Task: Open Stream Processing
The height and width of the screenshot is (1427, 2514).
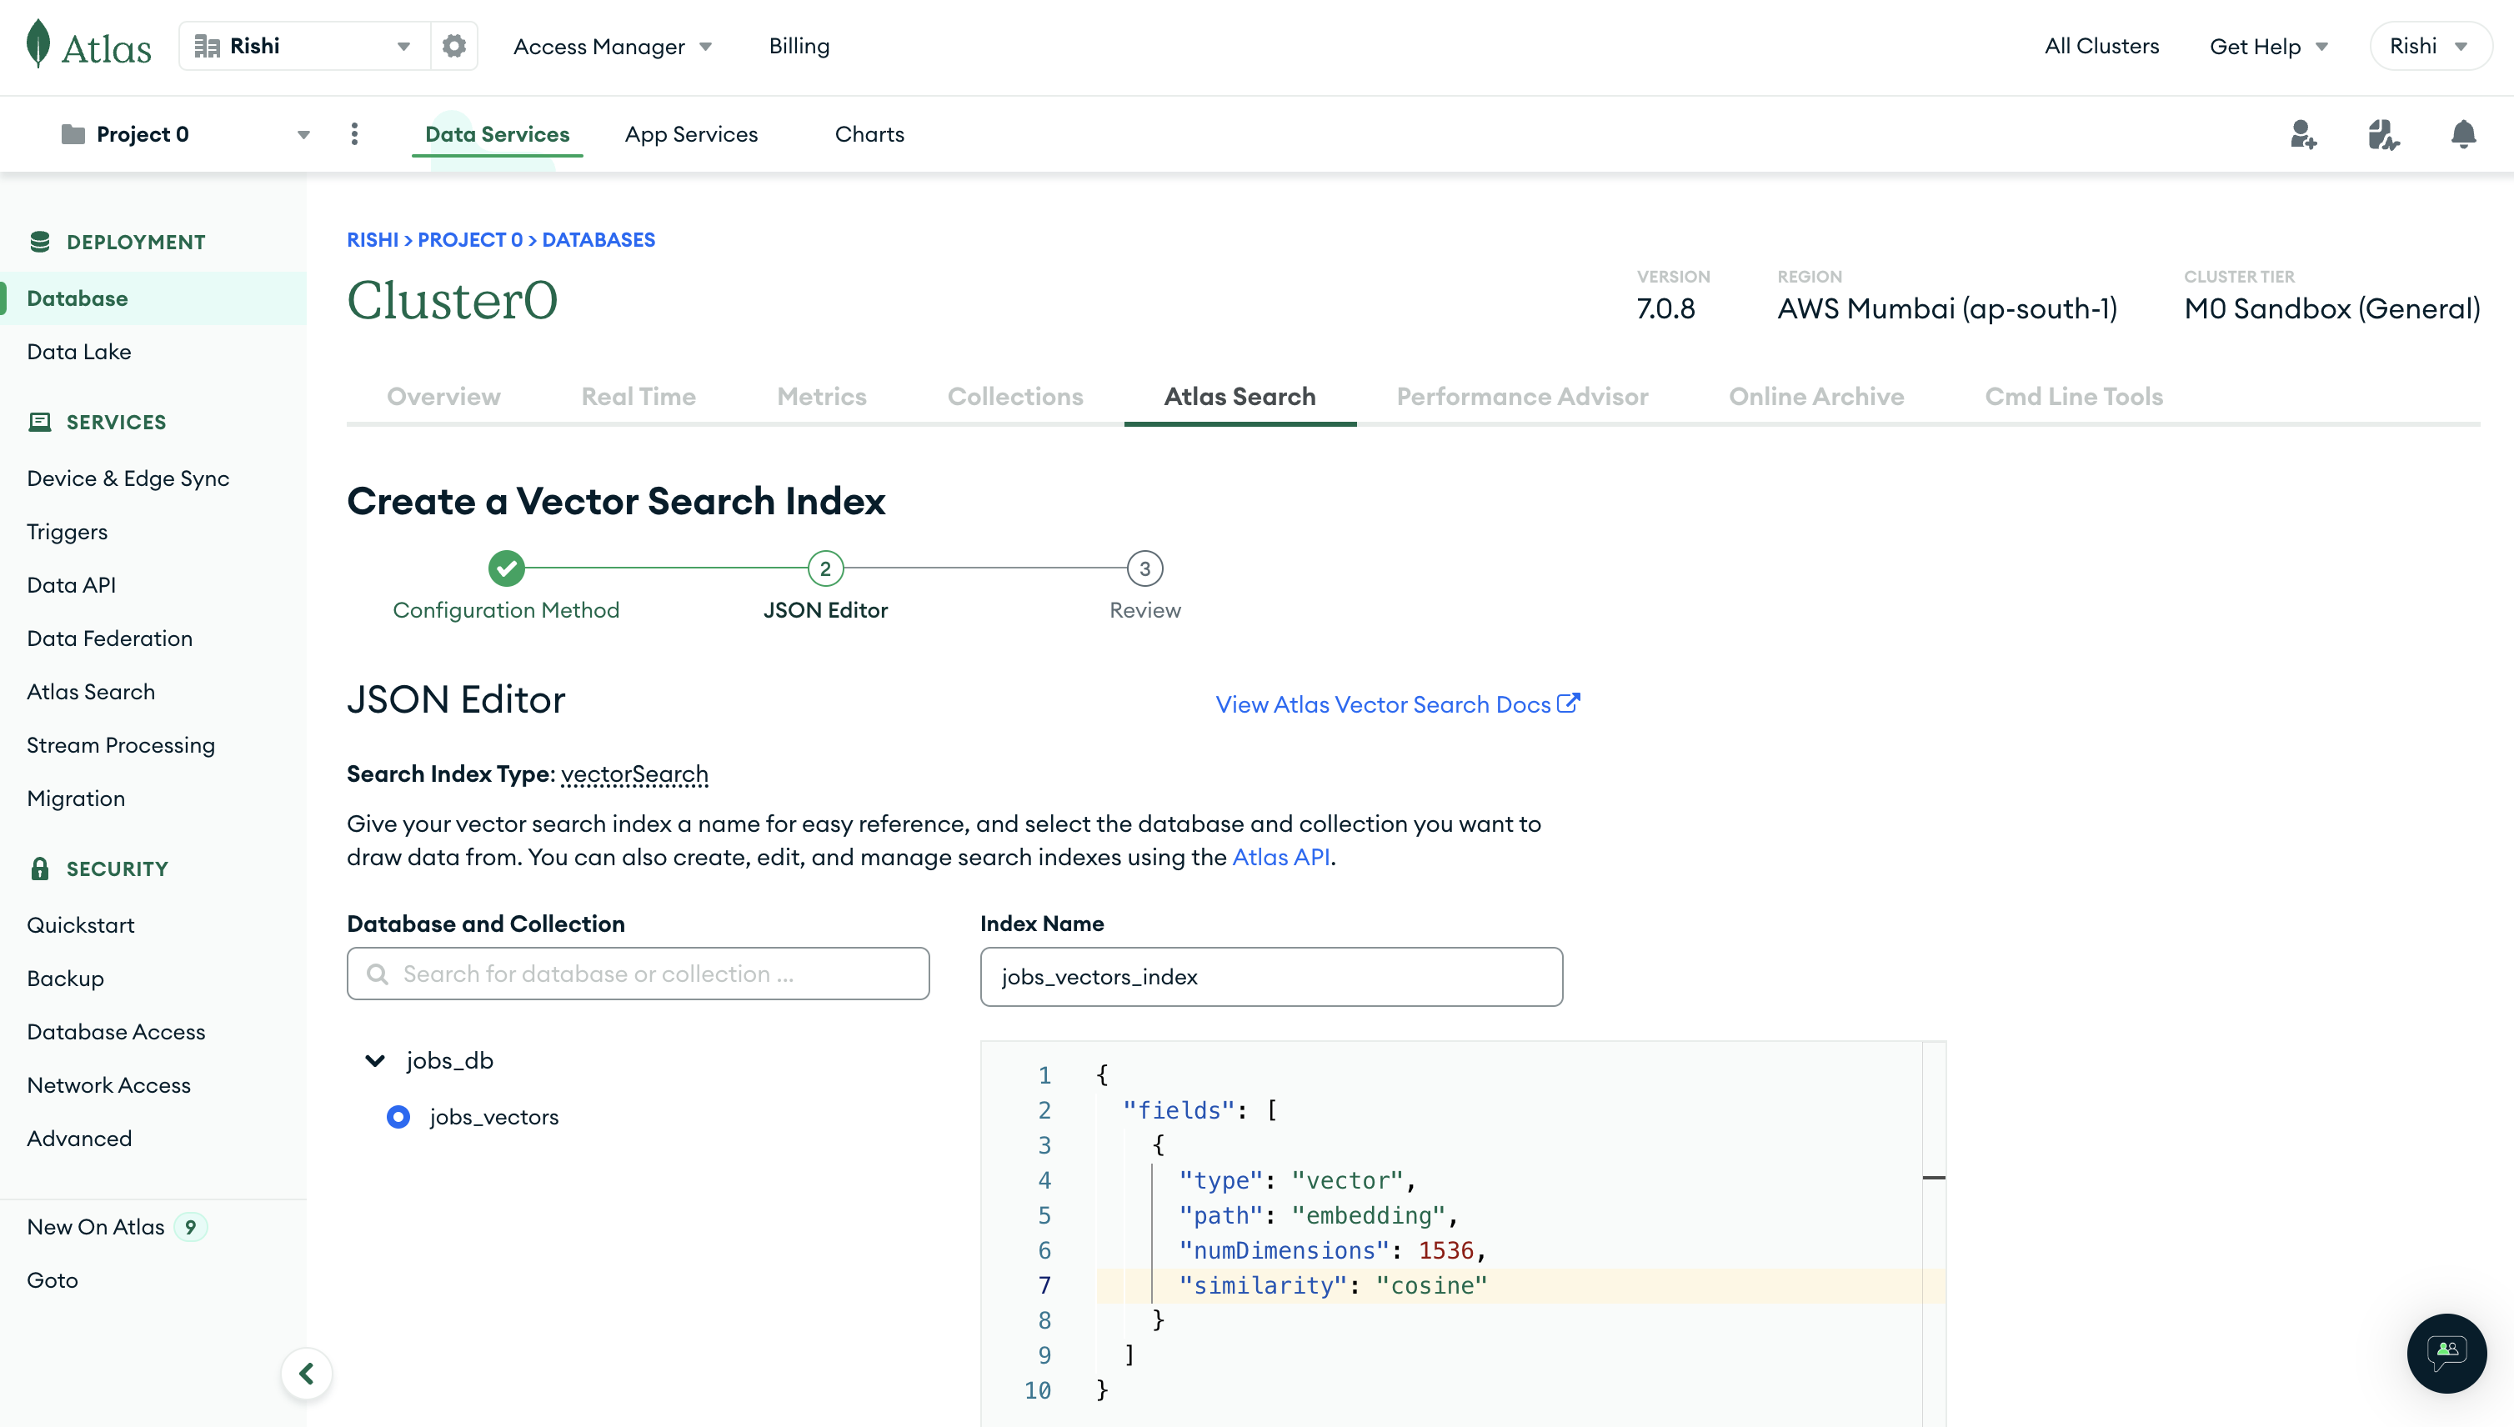Action: pos(121,745)
